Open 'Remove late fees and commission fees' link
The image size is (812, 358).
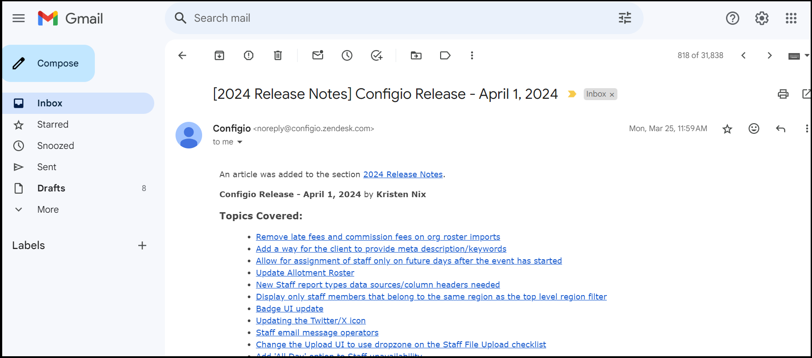click(378, 237)
